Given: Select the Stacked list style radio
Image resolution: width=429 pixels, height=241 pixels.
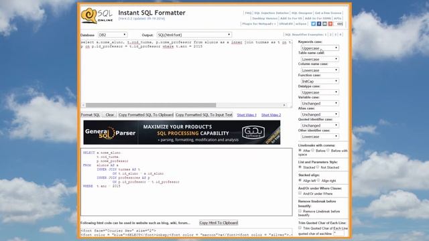Looking at the screenshot, I should pyautogui.click(x=300, y=167).
